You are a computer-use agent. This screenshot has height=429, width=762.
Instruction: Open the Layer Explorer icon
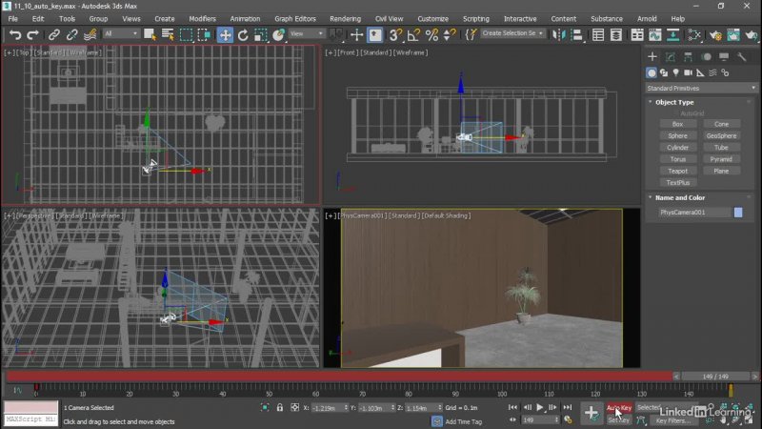click(616, 34)
